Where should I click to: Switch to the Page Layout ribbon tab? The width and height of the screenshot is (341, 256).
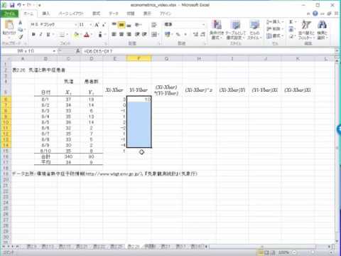[x=71, y=14]
